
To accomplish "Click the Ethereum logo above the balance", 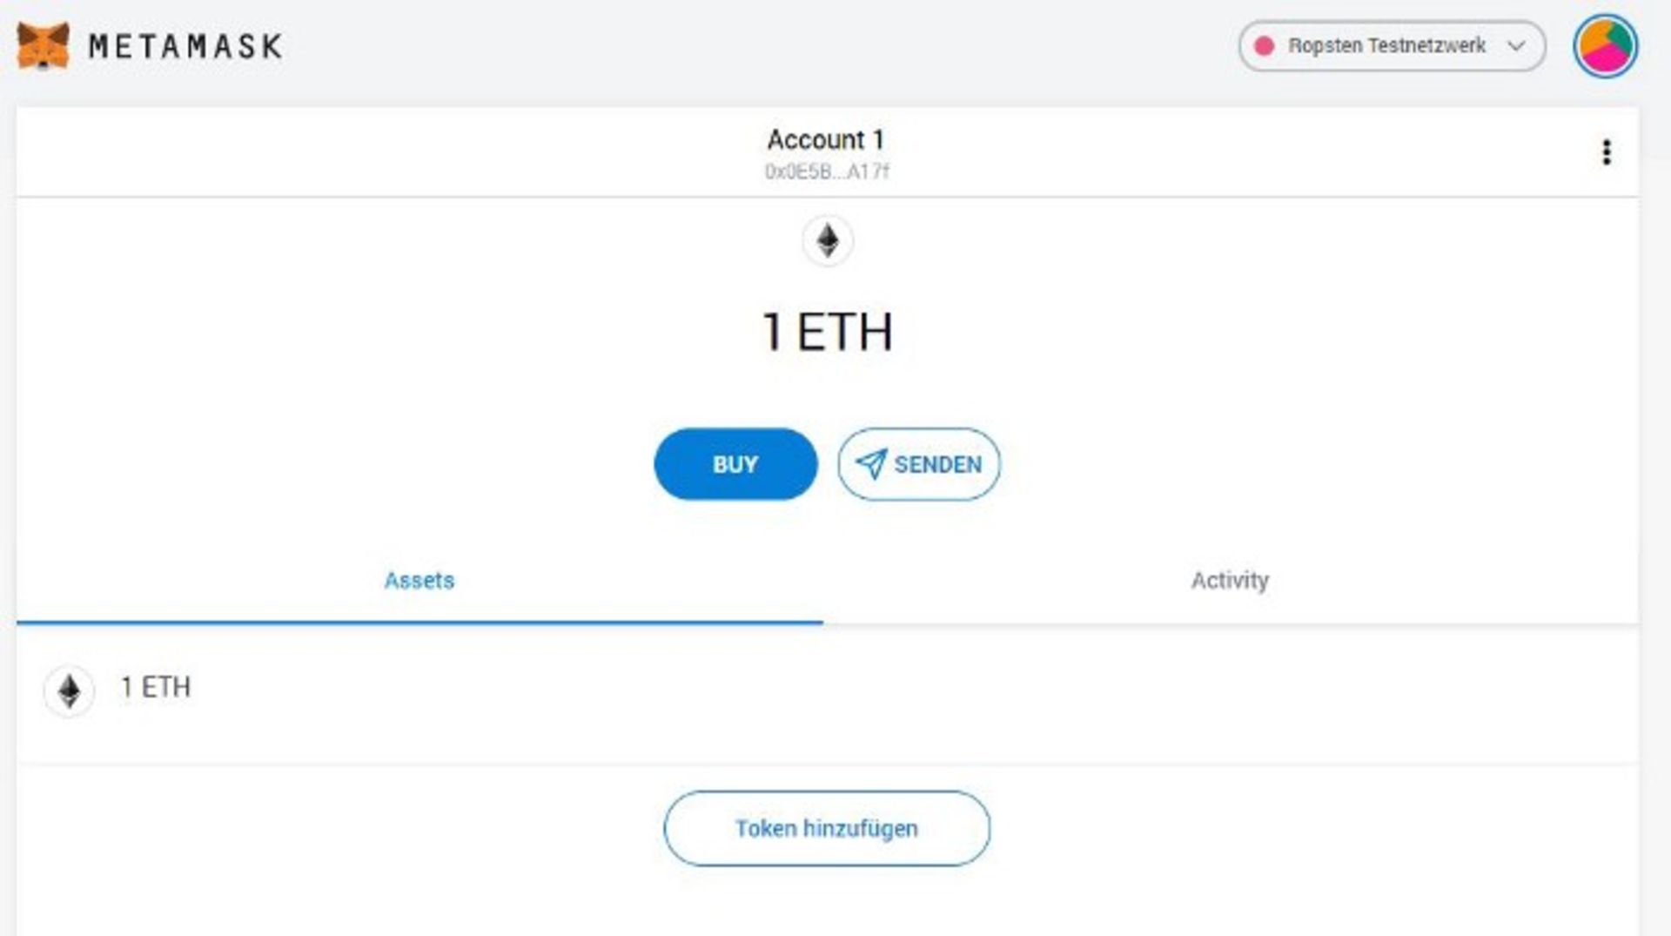I will 827,241.
